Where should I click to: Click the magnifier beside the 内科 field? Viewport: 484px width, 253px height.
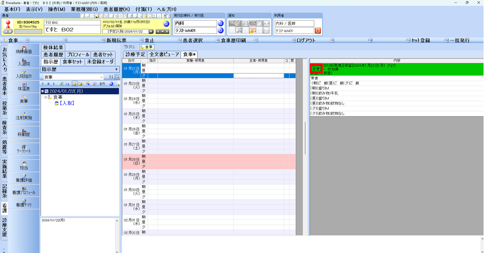click(x=220, y=23)
